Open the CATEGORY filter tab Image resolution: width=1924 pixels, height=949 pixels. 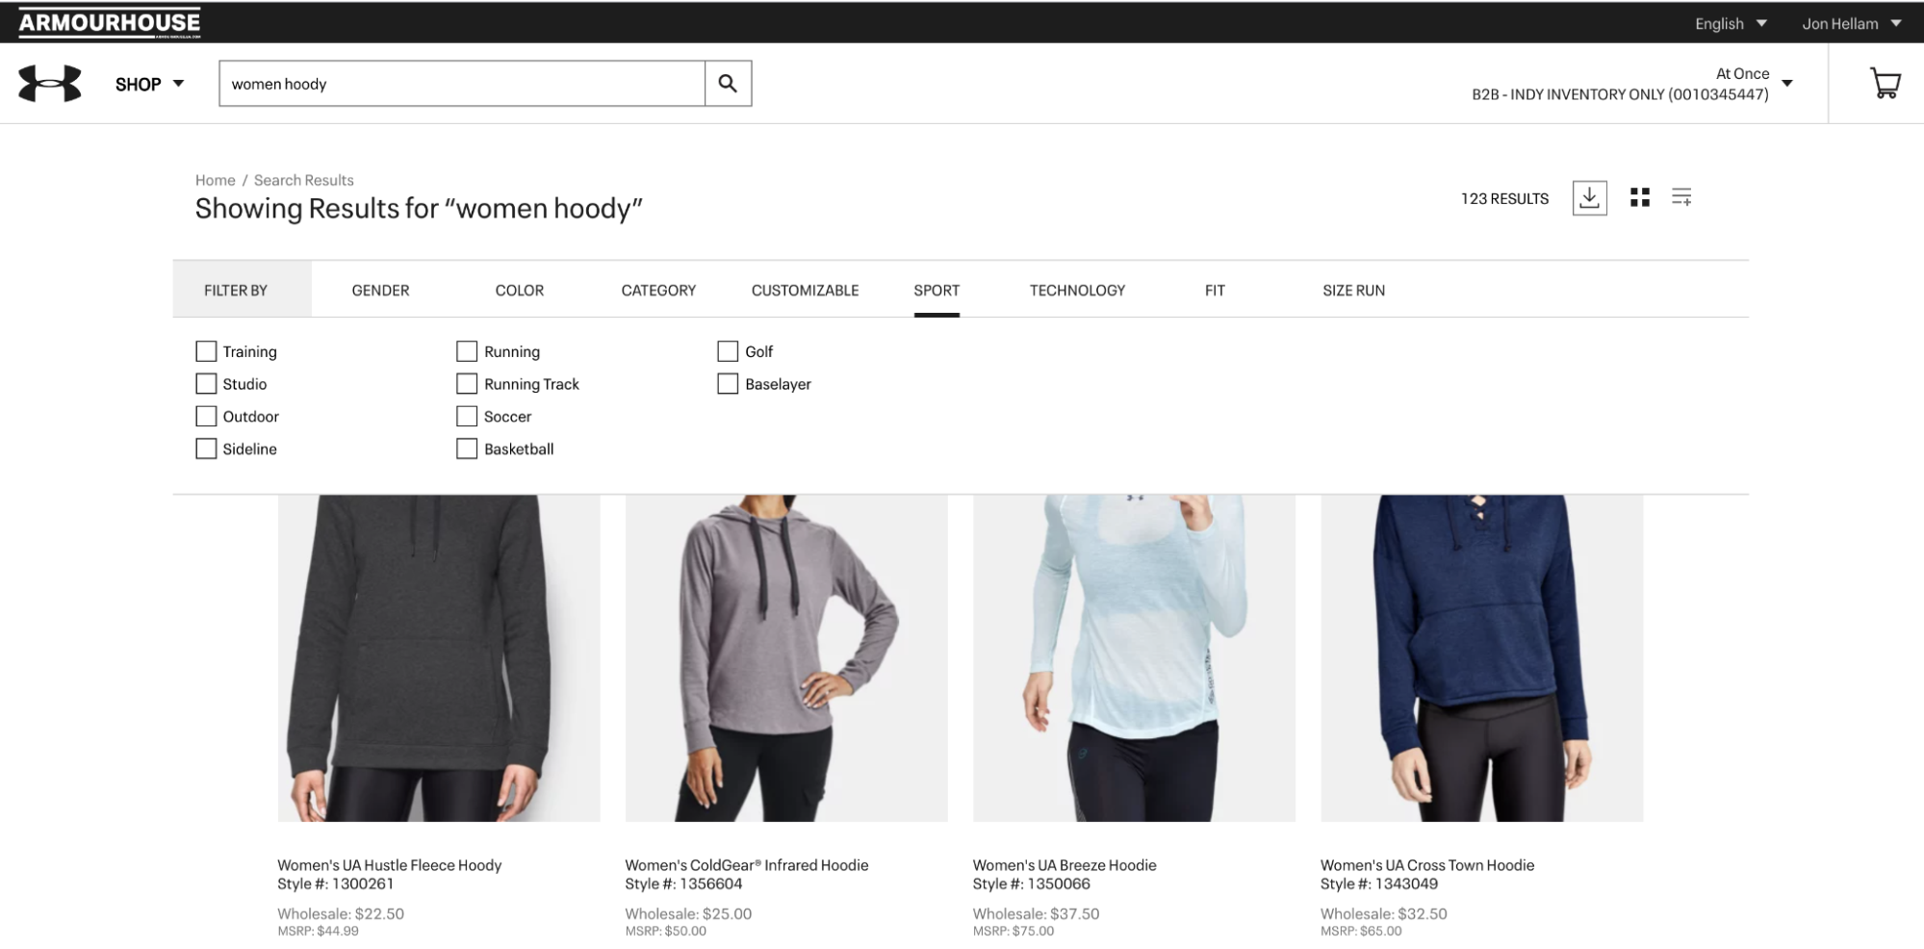click(658, 290)
